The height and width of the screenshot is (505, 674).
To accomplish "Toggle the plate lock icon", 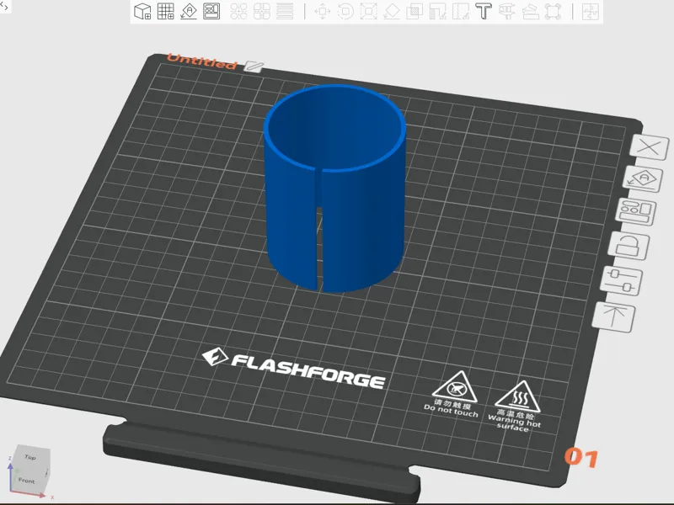I will tap(629, 246).
